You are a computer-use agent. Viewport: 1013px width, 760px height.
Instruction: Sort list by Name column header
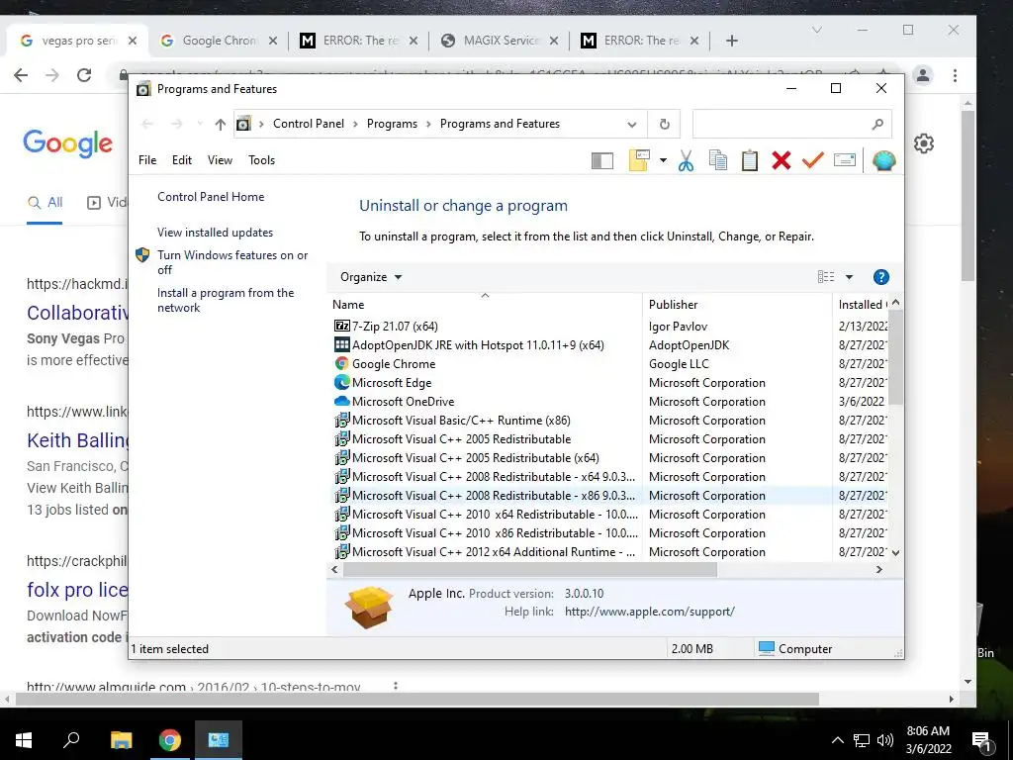[485, 305]
